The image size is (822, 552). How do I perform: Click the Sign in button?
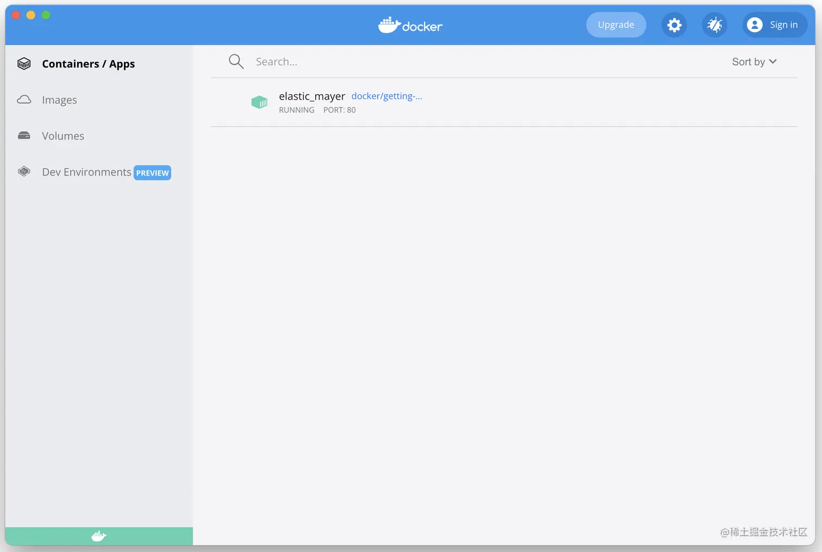pos(774,24)
